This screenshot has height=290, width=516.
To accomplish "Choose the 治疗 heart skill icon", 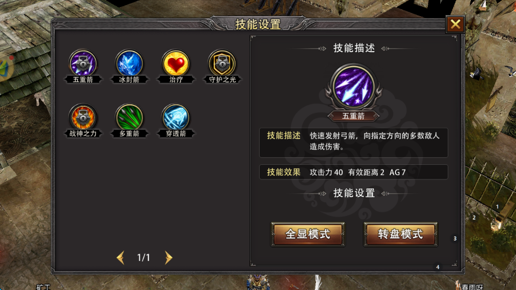I will coord(176,63).
